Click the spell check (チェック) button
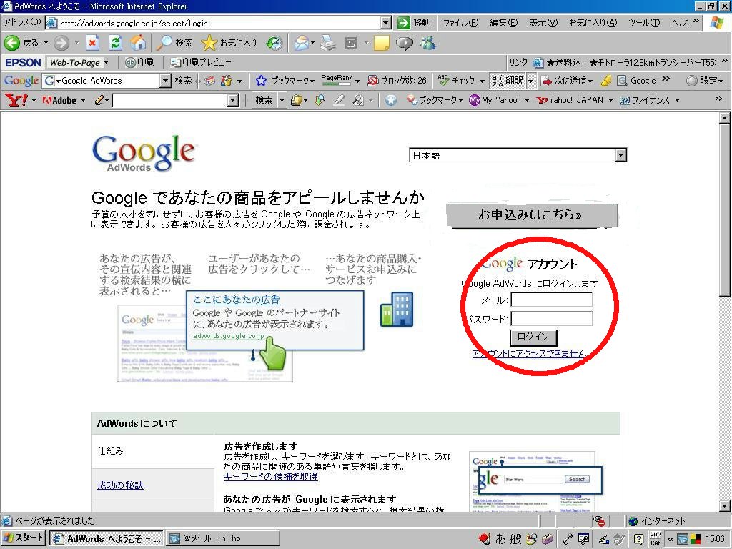732x549 pixels. click(x=457, y=81)
